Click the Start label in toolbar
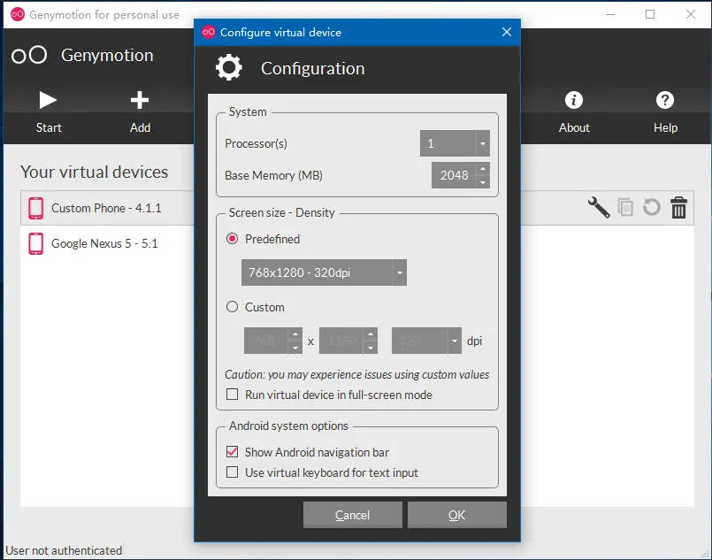This screenshot has height=560, width=712. pos(49,127)
